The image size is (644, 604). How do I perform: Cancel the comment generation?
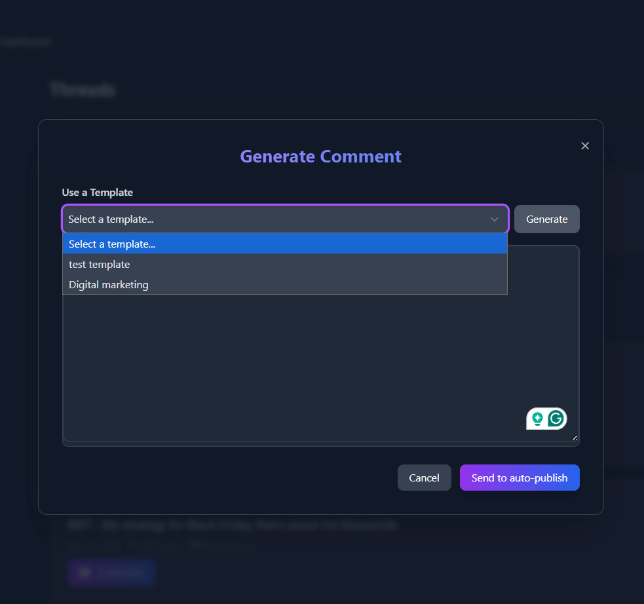coord(424,478)
